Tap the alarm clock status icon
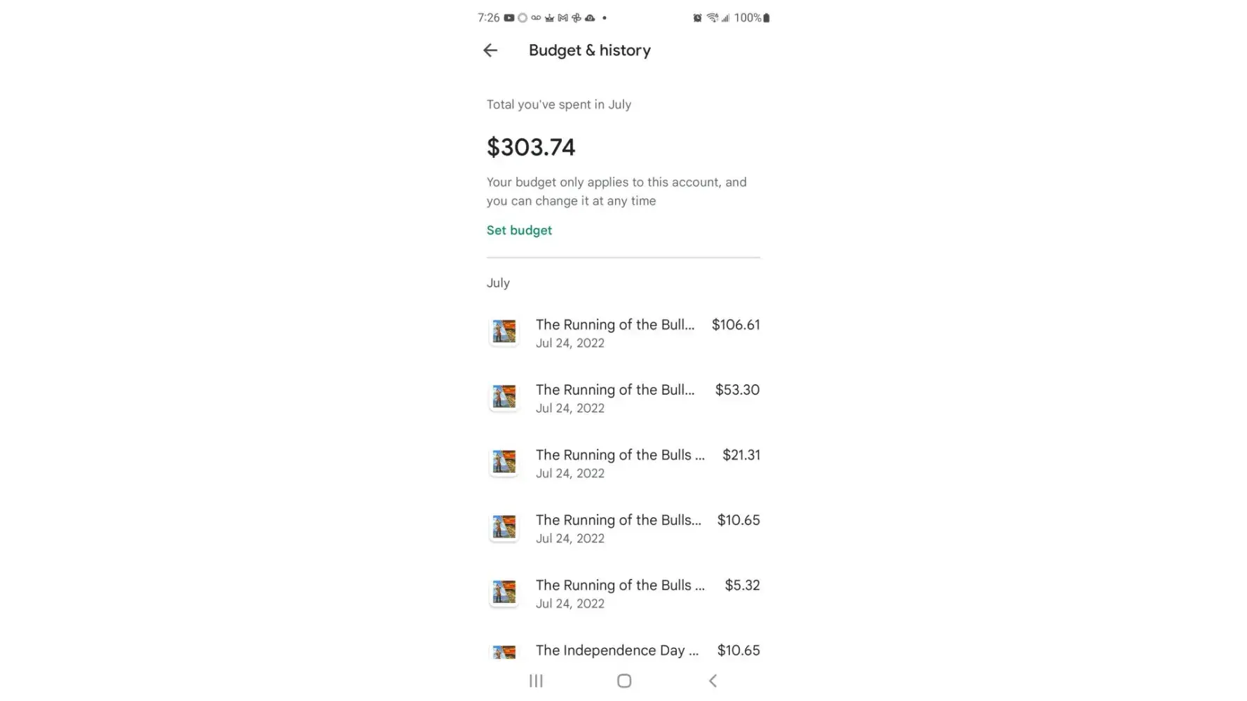 pos(697,18)
